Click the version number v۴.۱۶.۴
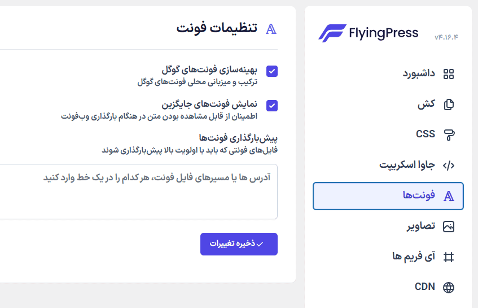 click(446, 37)
